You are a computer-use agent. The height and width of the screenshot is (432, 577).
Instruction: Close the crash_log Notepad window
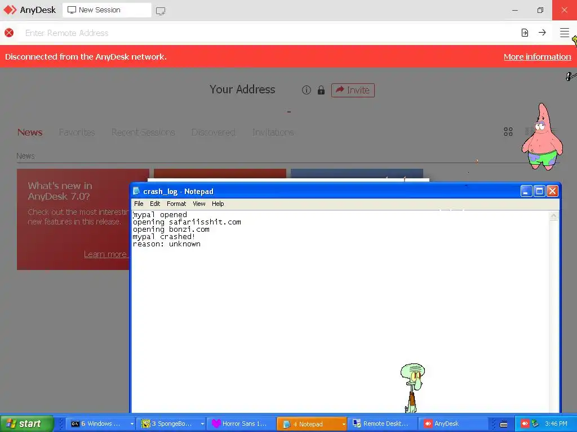[x=552, y=191]
